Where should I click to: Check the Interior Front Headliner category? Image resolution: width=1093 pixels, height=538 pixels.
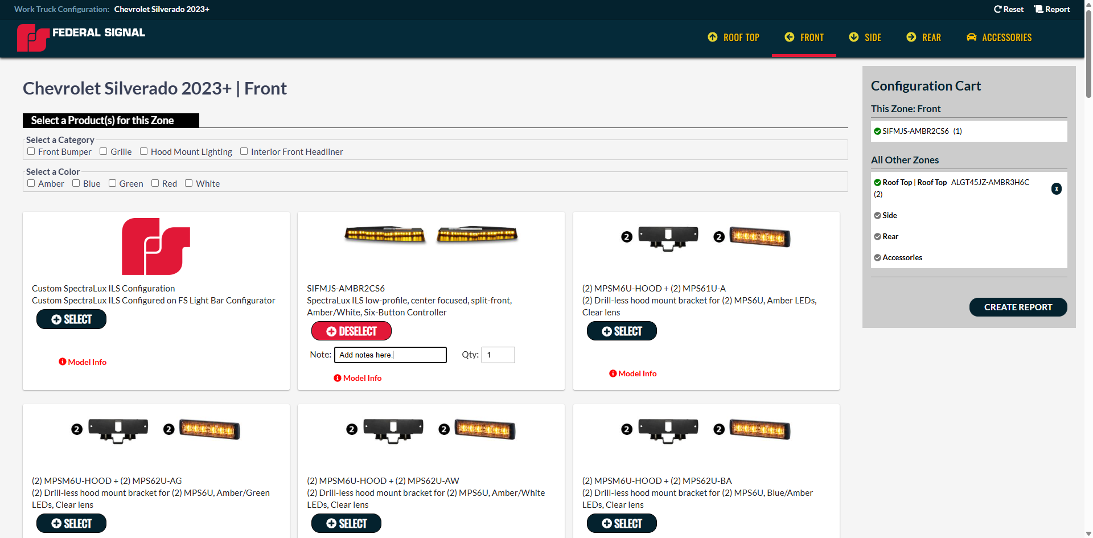[244, 151]
